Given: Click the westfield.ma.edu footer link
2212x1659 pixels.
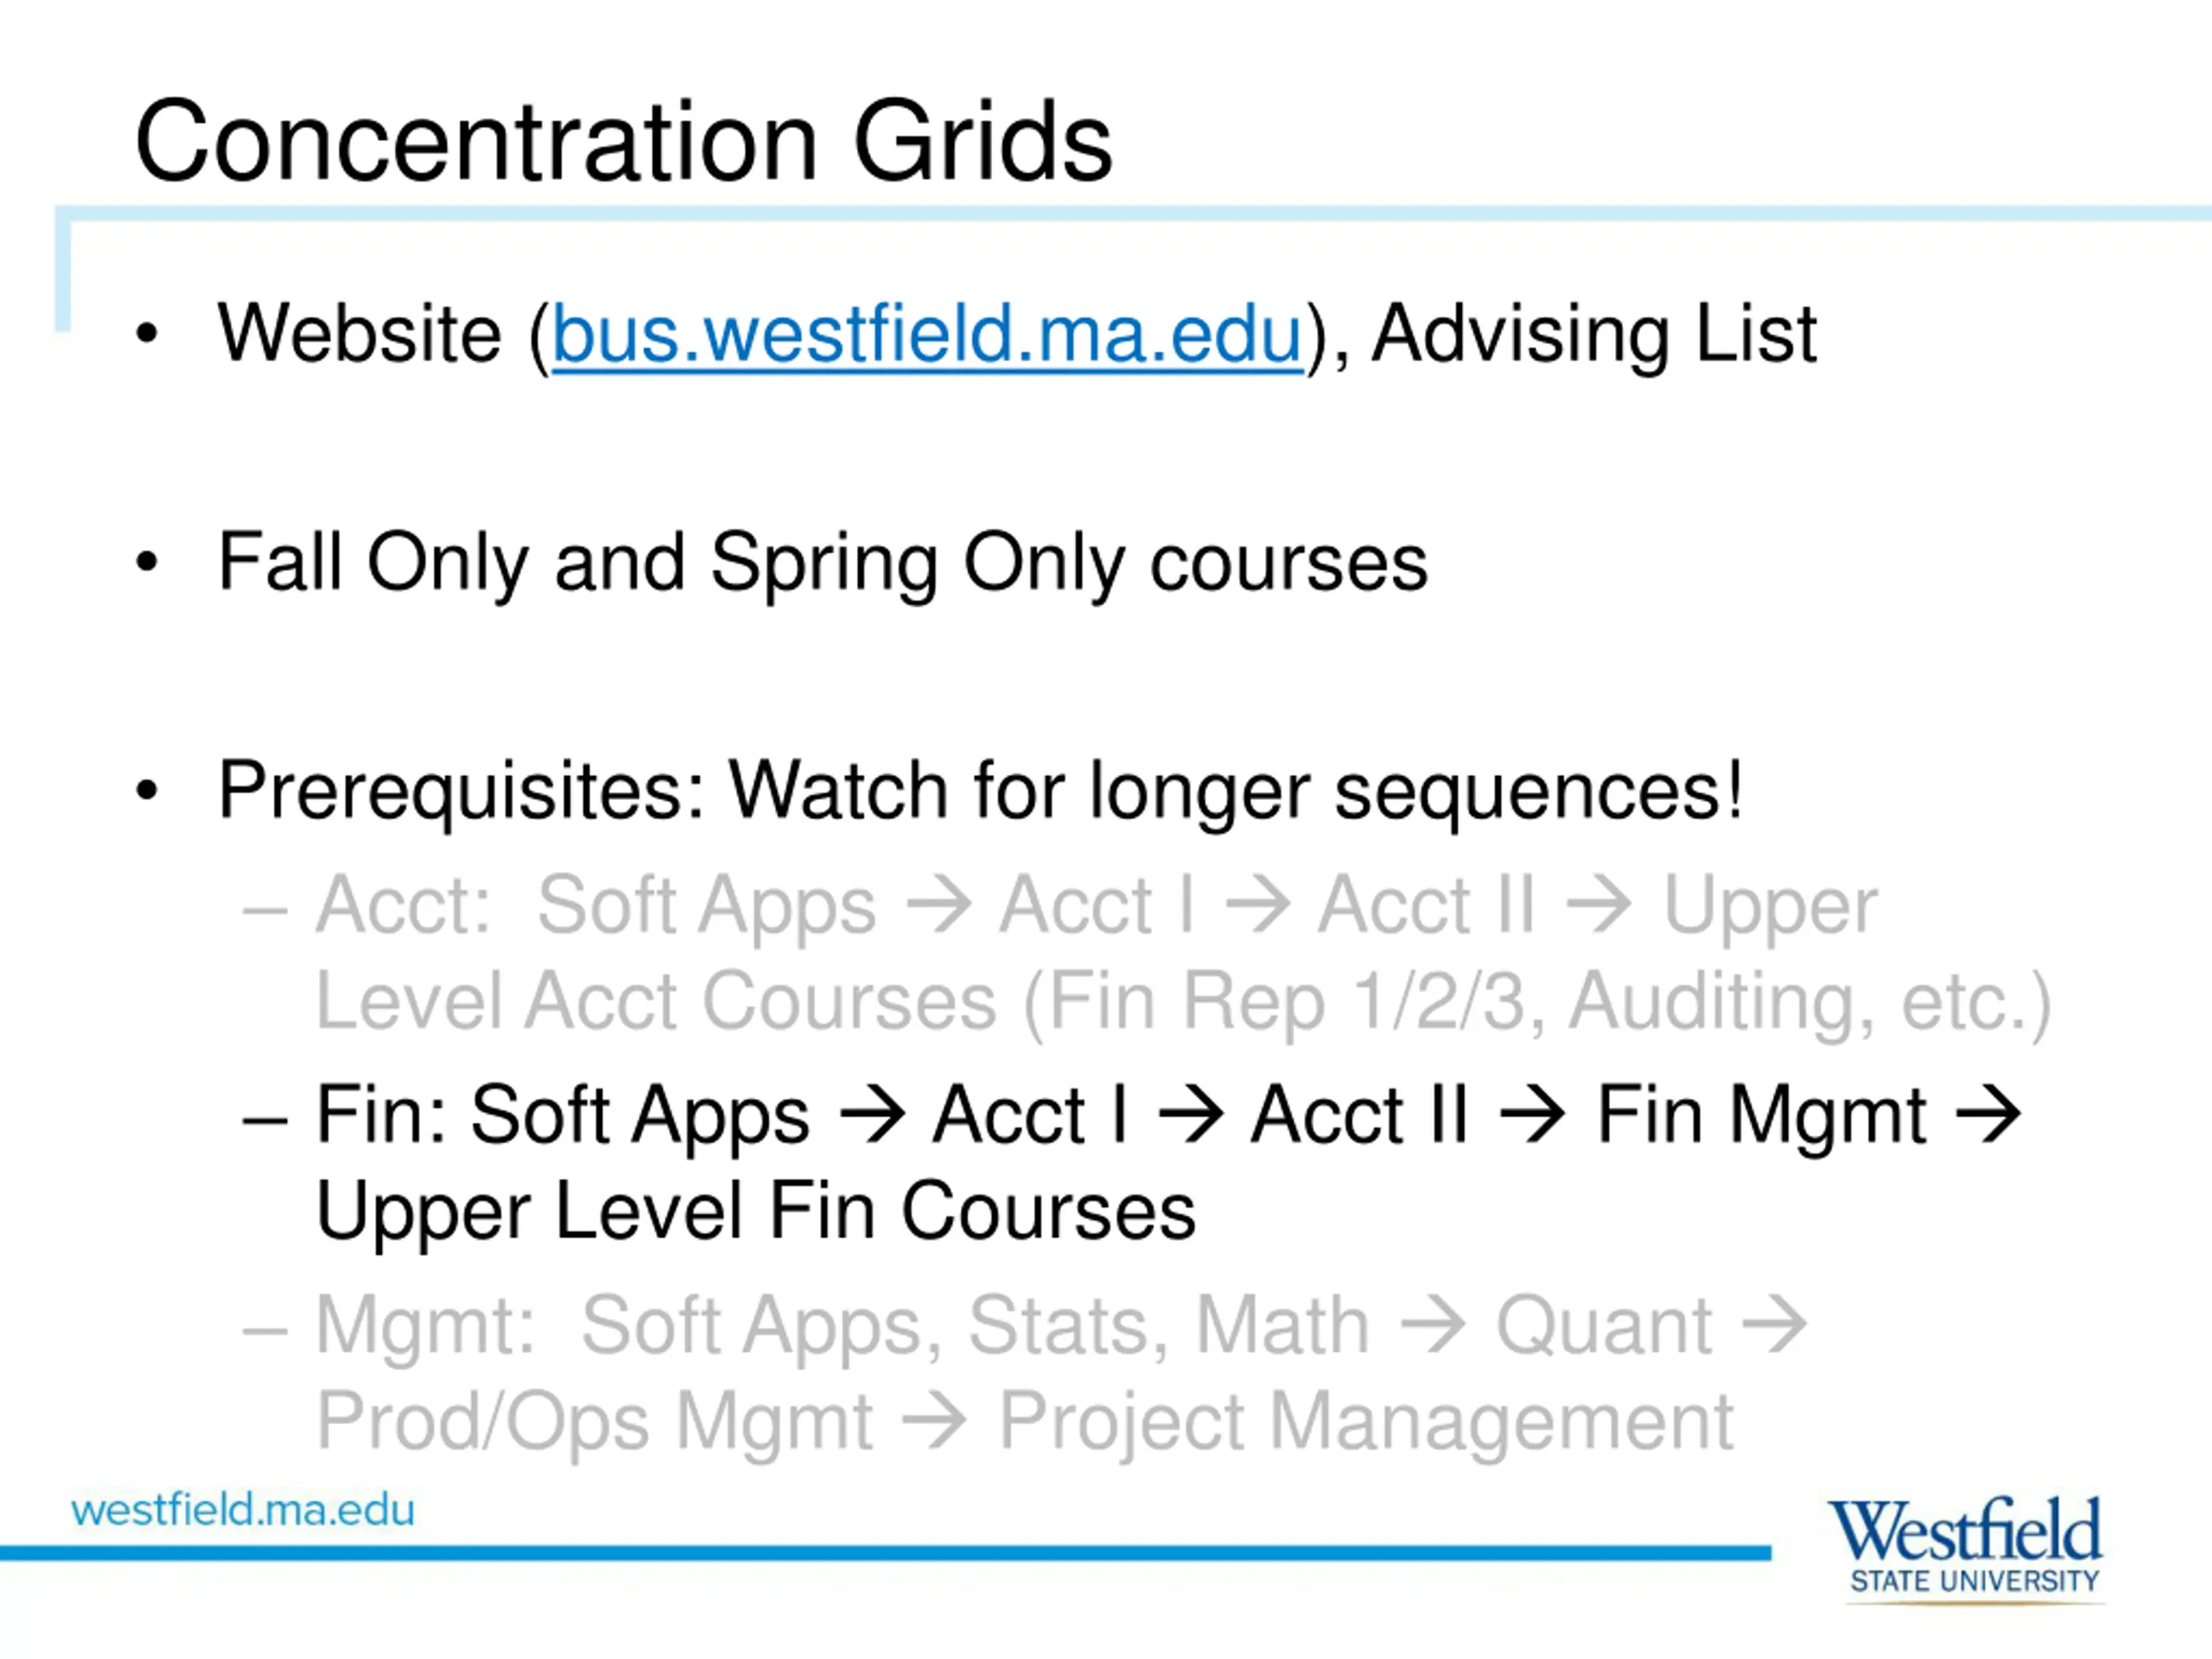Looking at the screenshot, I should pyautogui.click(x=243, y=1510).
